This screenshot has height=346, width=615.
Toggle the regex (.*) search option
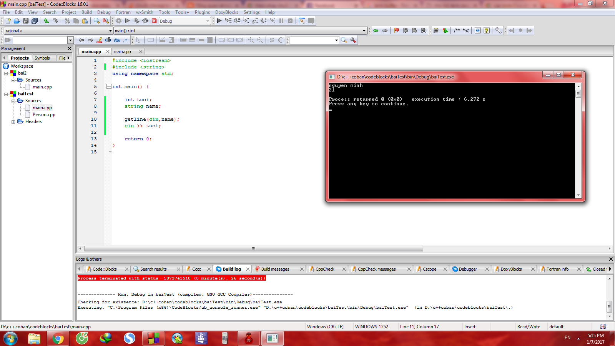point(125,40)
